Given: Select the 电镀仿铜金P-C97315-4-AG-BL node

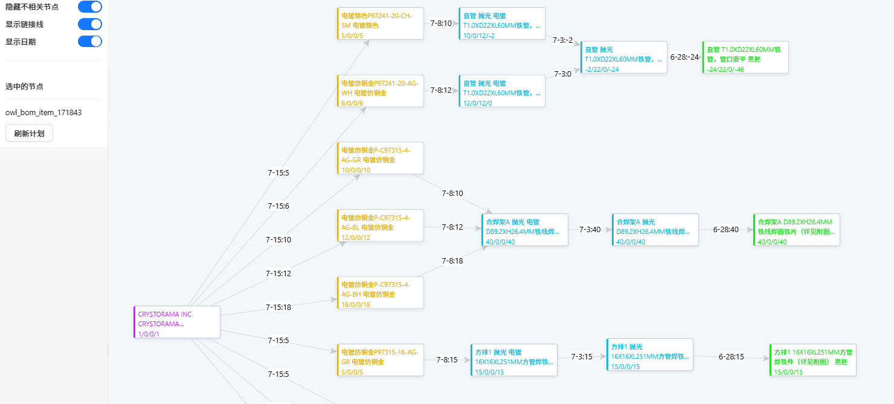Looking at the screenshot, I should (381, 226).
